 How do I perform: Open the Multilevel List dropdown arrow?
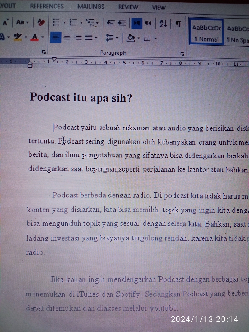[x=97, y=23]
